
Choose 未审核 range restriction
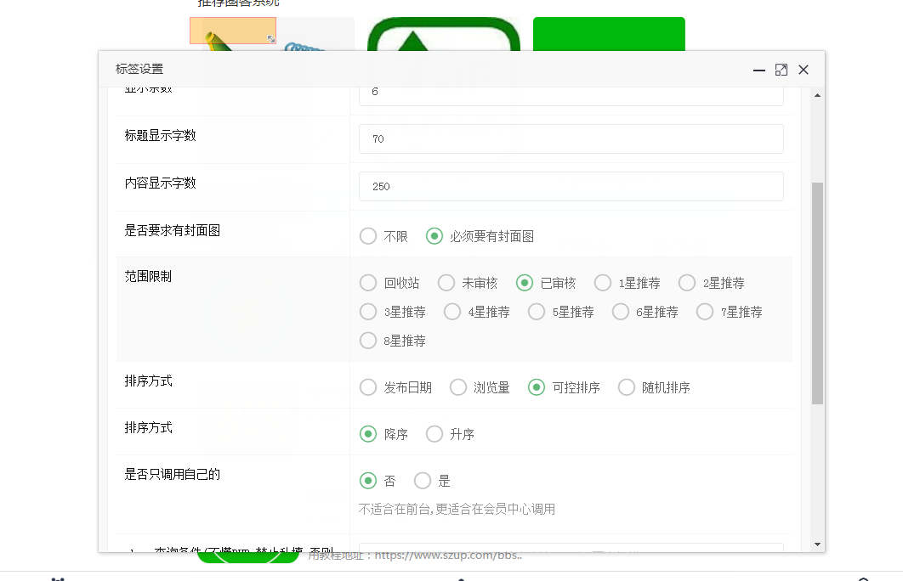pos(446,283)
